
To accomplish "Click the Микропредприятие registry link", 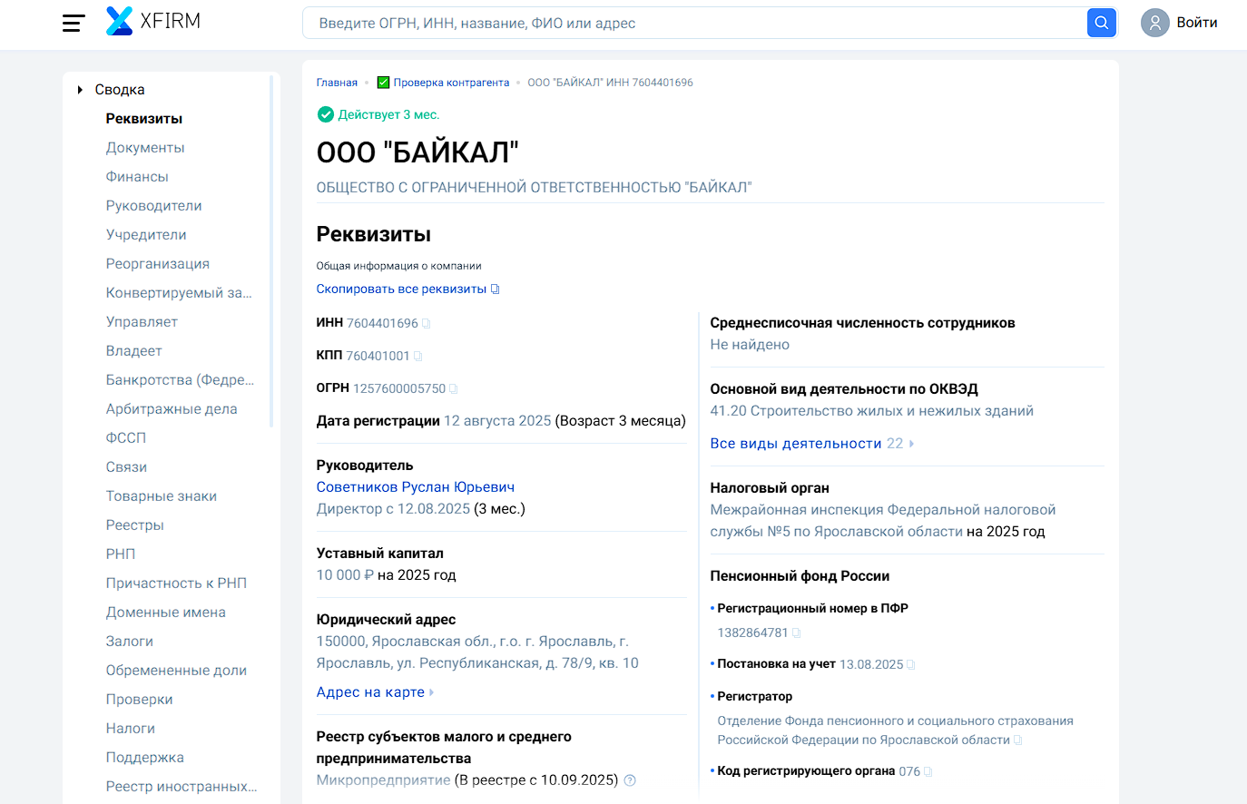I will 383,780.
